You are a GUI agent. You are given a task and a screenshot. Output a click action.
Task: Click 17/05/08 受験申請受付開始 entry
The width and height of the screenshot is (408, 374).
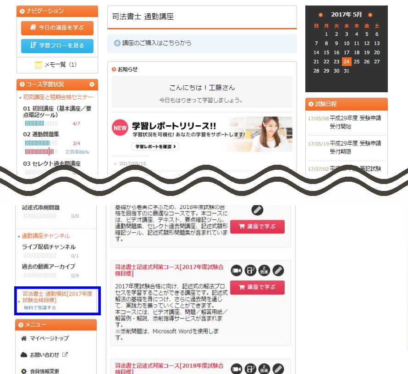tap(346, 123)
